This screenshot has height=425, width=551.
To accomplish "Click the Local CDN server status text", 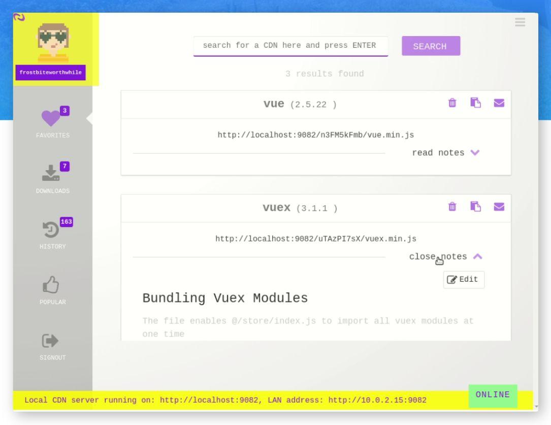I will coord(225,400).
